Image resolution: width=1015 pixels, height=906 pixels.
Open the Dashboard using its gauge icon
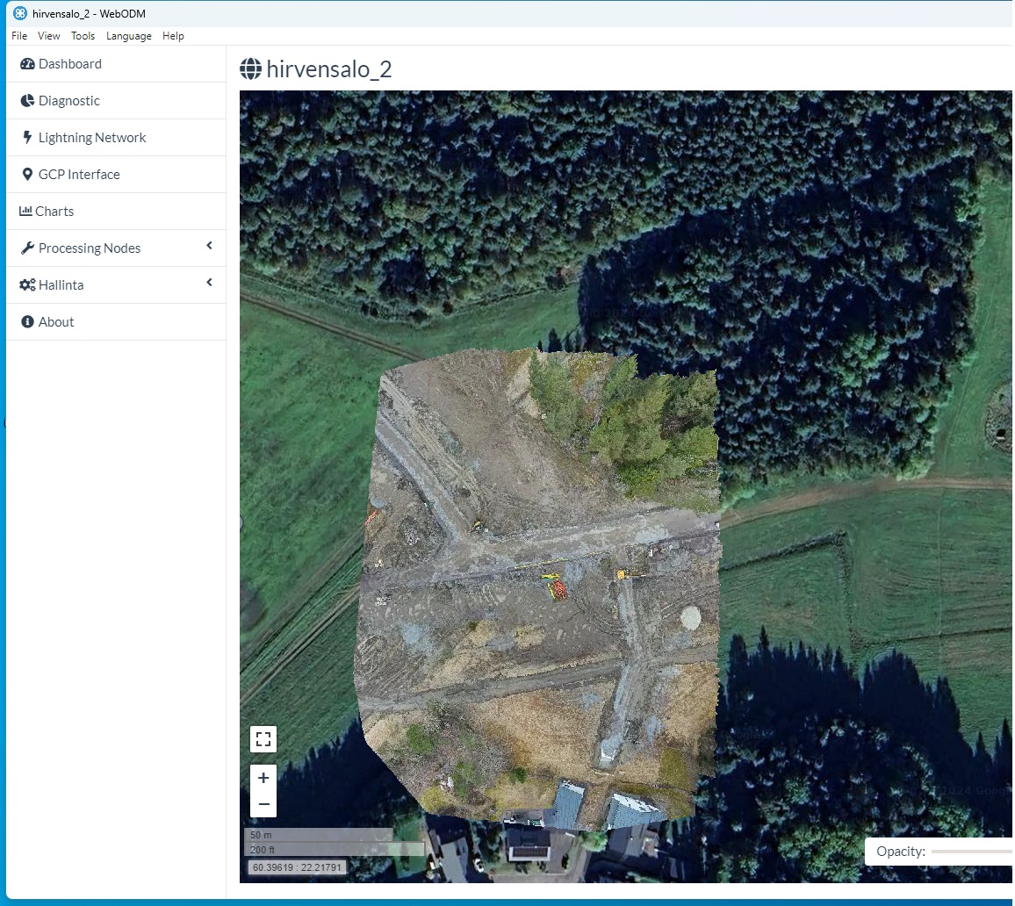[x=27, y=63]
